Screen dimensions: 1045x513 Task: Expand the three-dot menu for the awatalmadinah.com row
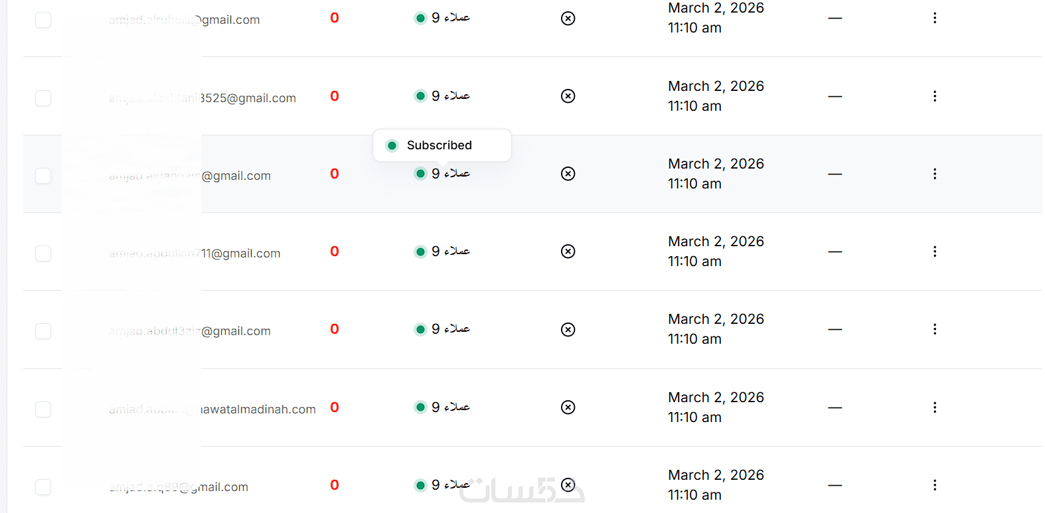click(x=935, y=407)
